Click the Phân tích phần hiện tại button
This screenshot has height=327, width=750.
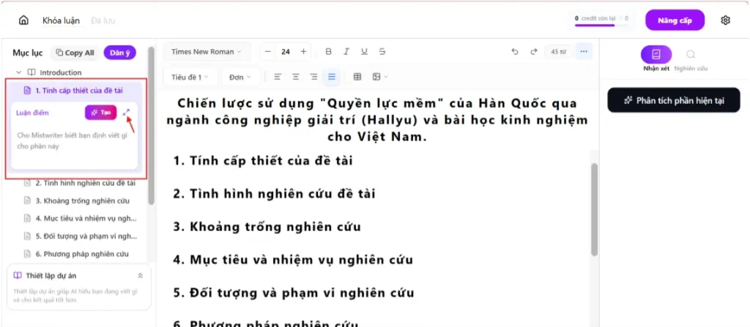pyautogui.click(x=673, y=100)
